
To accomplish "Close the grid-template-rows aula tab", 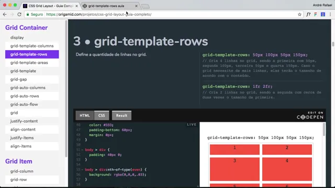I will click(x=136, y=6).
